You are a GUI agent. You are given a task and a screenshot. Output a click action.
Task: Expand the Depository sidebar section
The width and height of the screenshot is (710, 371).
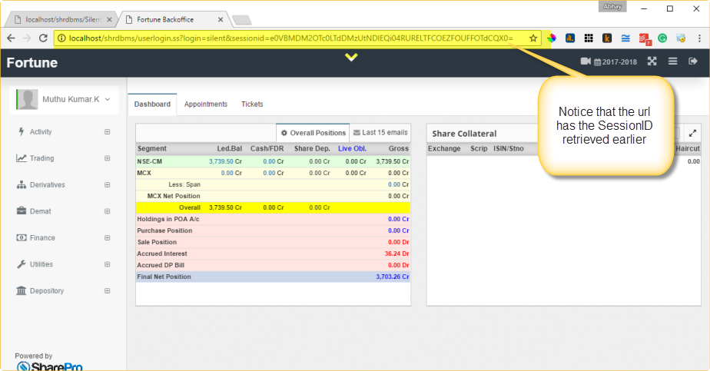[x=107, y=291]
